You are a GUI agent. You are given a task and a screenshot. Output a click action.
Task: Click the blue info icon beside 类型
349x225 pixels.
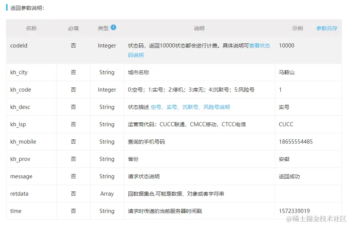point(113,28)
